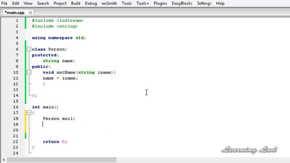290x163 pixels.
Task: Close the main.cpp tab
Action: coord(30,13)
